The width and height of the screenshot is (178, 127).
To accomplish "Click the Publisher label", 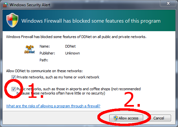I will 47,53.
